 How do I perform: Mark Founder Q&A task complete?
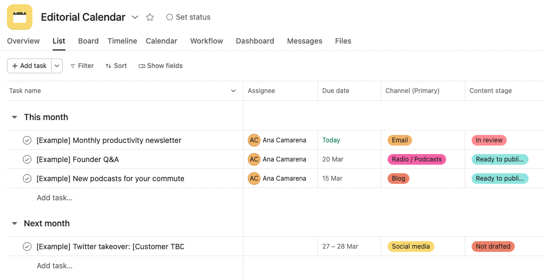27,159
